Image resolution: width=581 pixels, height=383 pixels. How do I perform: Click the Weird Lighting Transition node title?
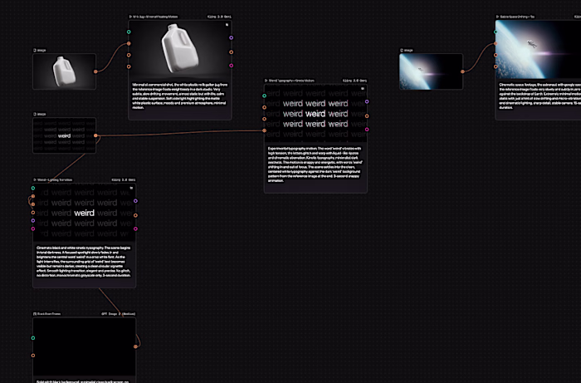55,179
